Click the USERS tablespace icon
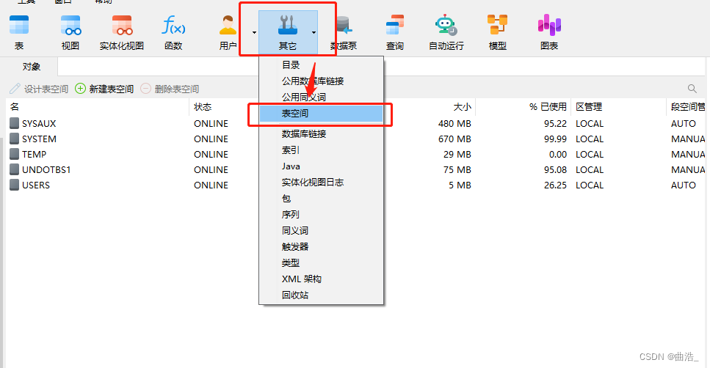This screenshot has width=710, height=368. coord(15,185)
